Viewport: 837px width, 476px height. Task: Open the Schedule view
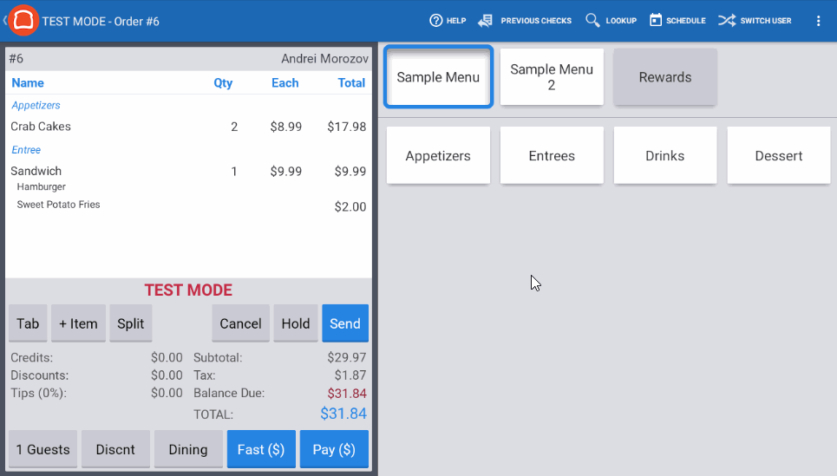pyautogui.click(x=677, y=21)
